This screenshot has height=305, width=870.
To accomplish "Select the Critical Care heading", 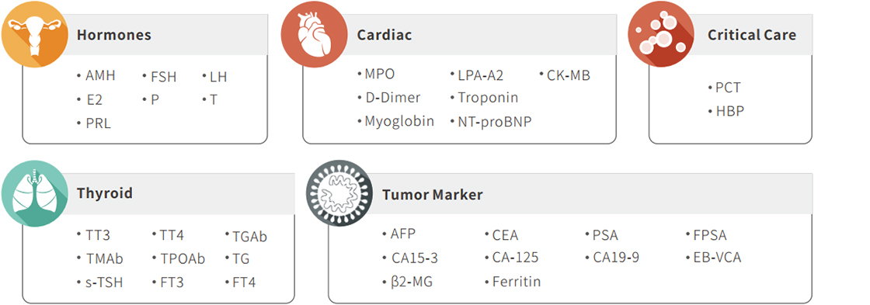I will pyautogui.click(x=752, y=35).
